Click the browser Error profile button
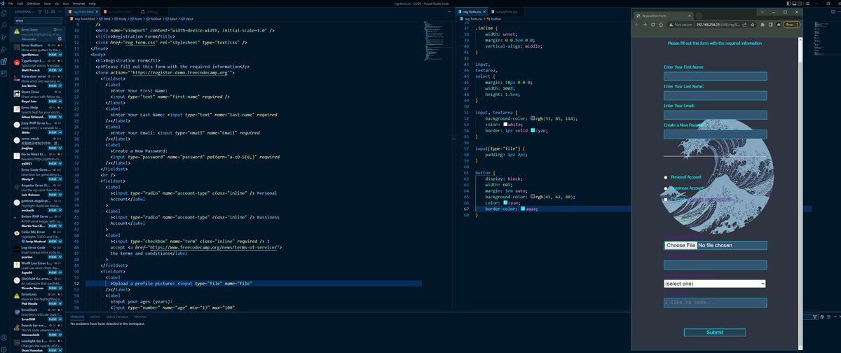 pos(791,25)
